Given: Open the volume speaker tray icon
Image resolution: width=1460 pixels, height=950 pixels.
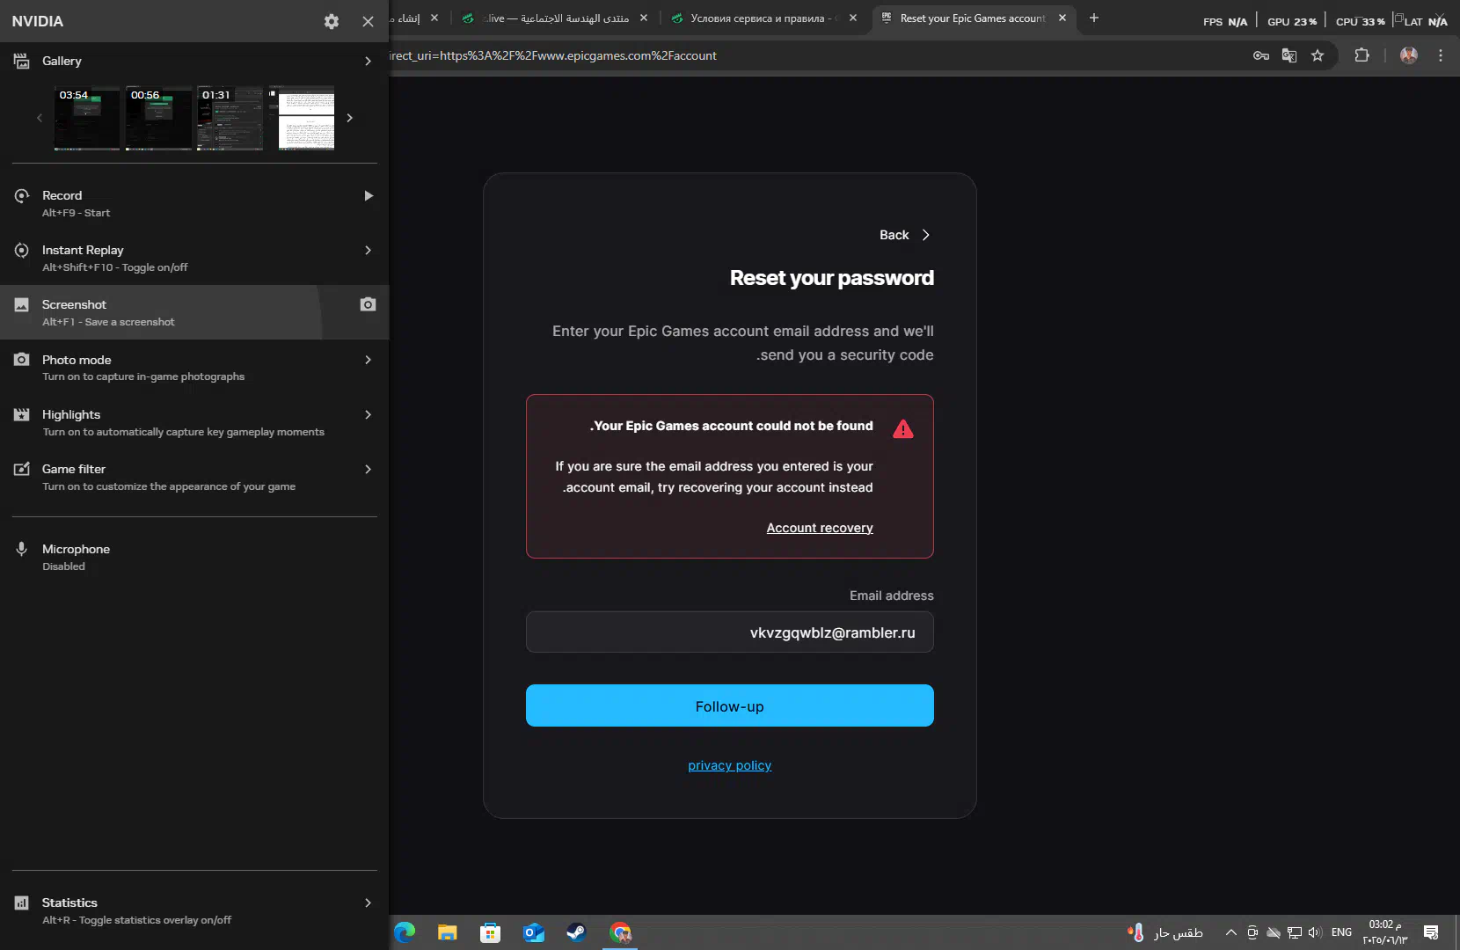Looking at the screenshot, I should click(1315, 932).
